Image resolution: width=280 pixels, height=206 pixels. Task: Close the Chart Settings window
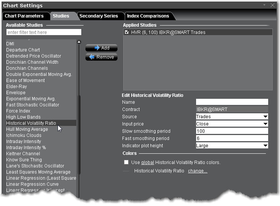pos(272,6)
